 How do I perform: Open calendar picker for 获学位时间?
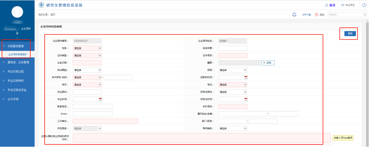click(x=246, y=99)
